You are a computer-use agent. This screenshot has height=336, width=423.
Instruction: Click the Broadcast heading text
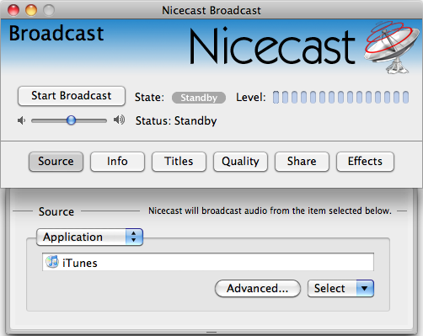(x=56, y=34)
